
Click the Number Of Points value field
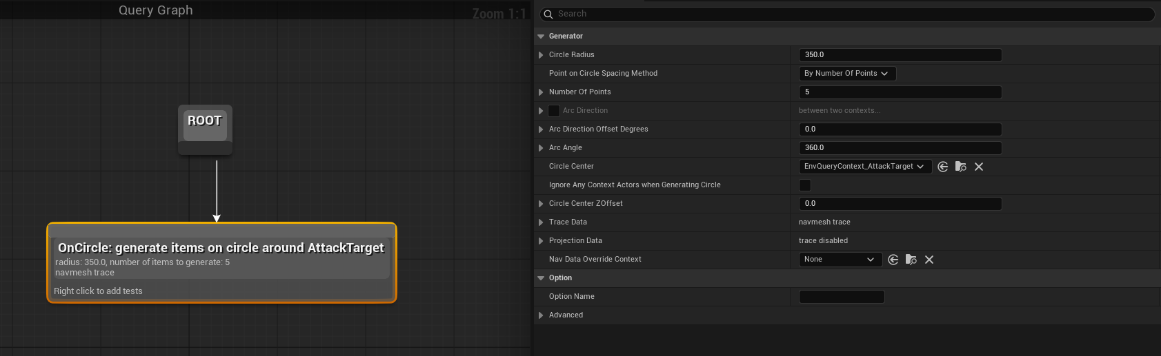click(900, 92)
